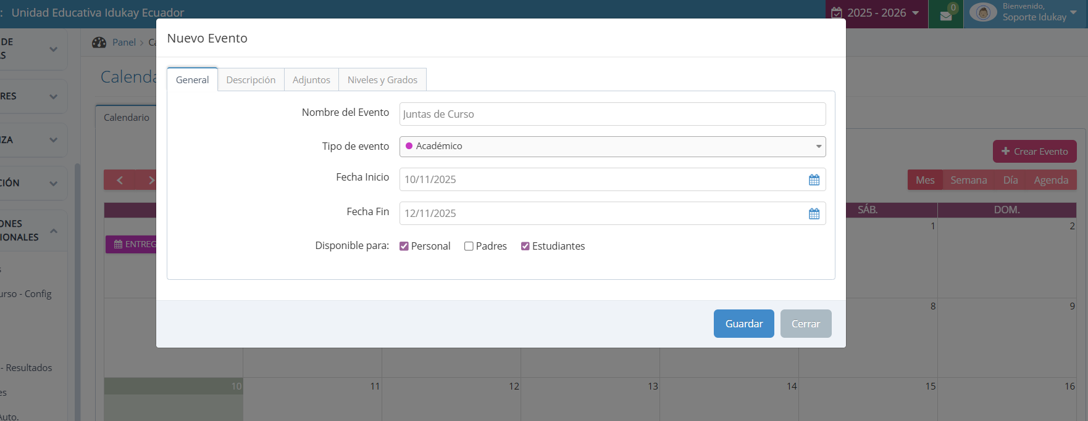Open the messages envelope icon in header
Viewport: 1088px width, 421px height.
click(x=945, y=16)
